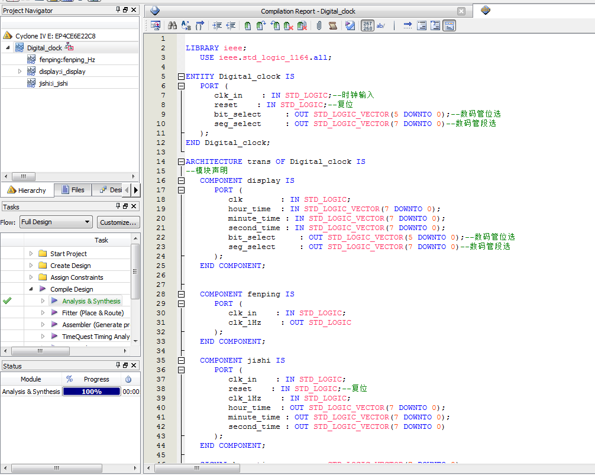Click the find matching delimiter icon
Viewport: 595px width, 475px height.
(x=199, y=25)
